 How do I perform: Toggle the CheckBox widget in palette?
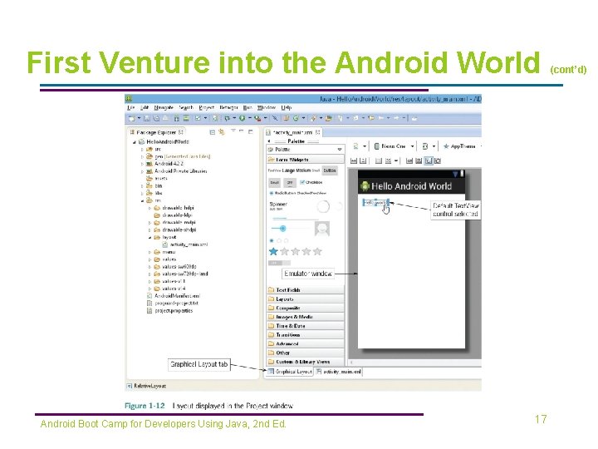tap(311, 182)
